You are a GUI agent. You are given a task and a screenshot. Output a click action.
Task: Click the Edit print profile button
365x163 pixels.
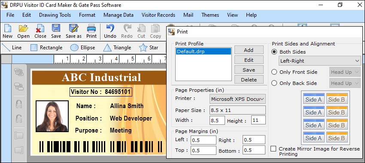coord(249,60)
